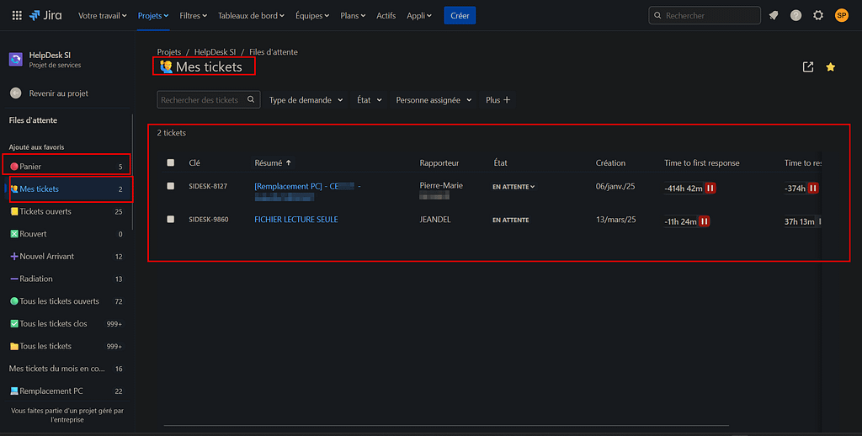
Task: Open queue in new window icon
Action: pos(808,67)
